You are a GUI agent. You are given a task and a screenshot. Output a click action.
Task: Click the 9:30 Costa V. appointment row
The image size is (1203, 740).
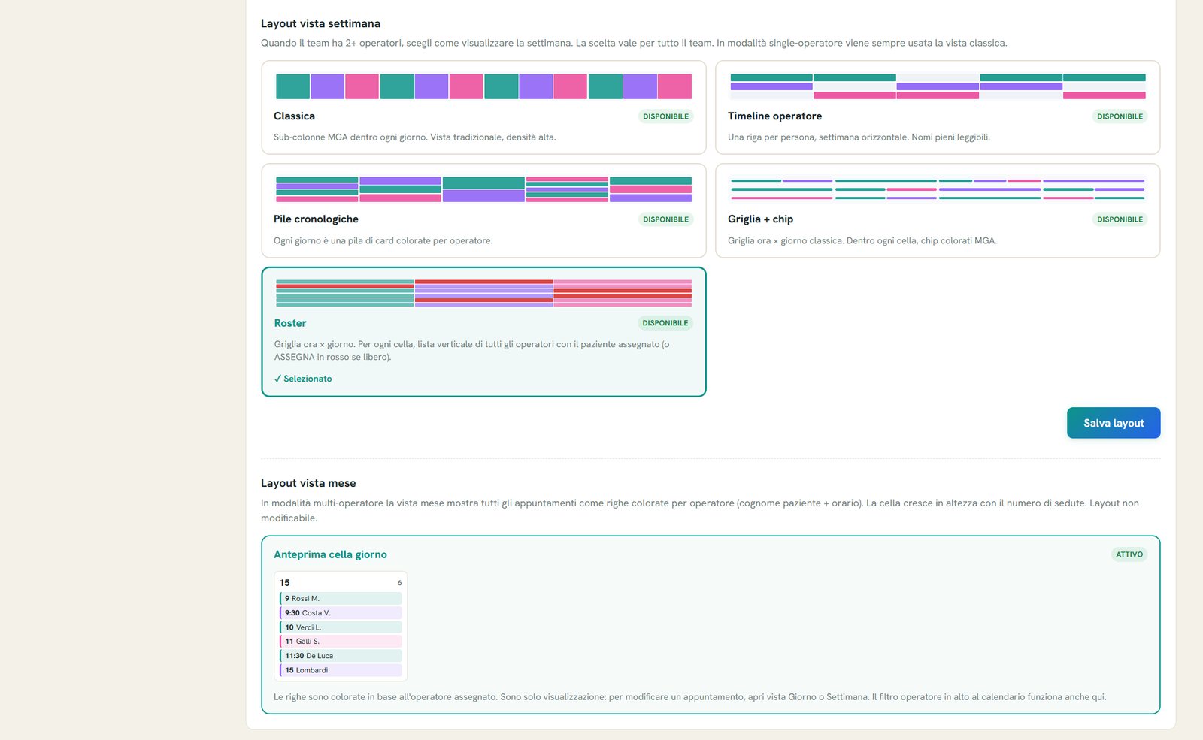coord(341,613)
